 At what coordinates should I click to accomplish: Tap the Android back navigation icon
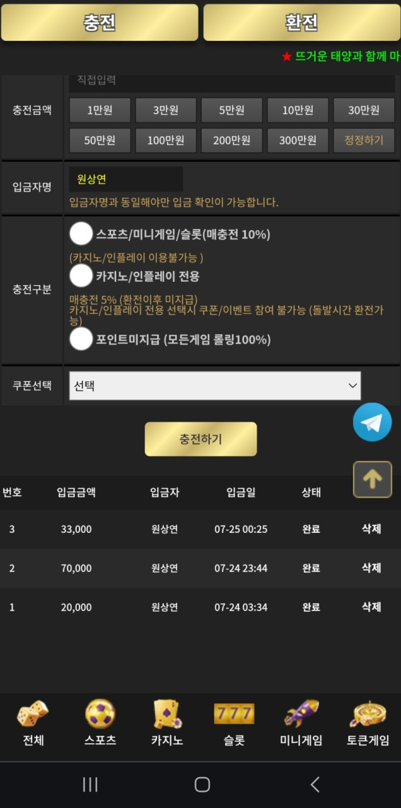tap(315, 785)
